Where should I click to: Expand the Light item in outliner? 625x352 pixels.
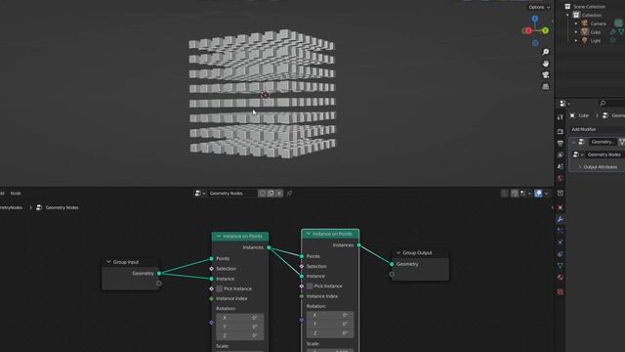tap(575, 41)
